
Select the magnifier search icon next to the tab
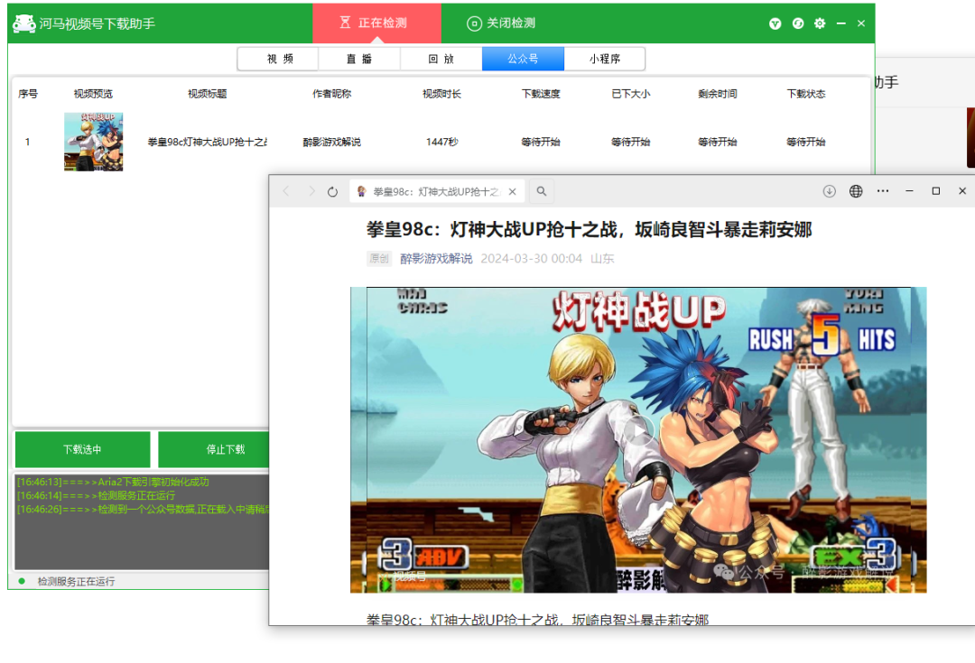541,191
